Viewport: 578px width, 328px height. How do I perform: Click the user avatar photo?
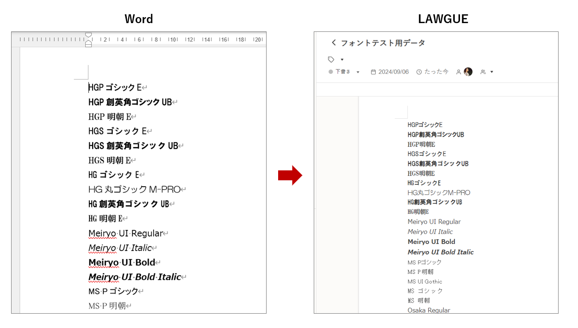point(468,72)
